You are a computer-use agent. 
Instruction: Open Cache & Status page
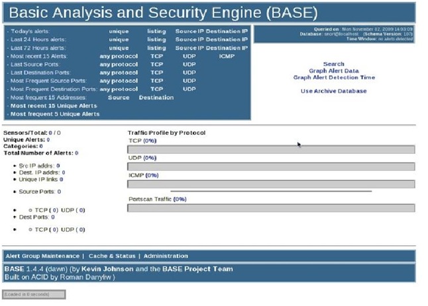pos(112,256)
